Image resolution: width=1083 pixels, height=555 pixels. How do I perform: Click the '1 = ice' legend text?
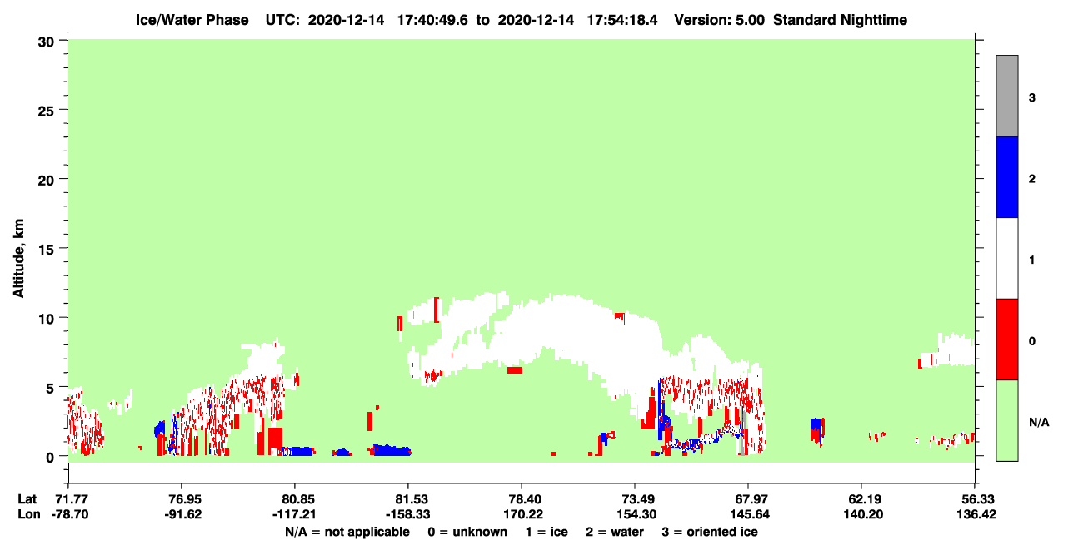(x=546, y=532)
